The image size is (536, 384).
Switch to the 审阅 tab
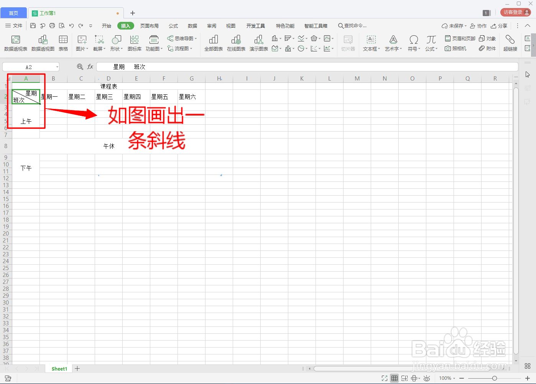point(212,26)
